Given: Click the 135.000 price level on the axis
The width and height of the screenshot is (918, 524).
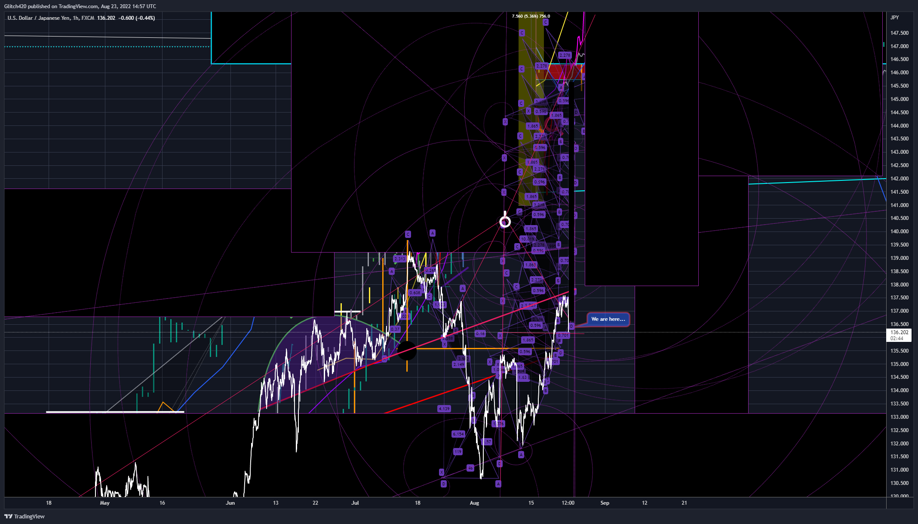Looking at the screenshot, I should [x=900, y=364].
